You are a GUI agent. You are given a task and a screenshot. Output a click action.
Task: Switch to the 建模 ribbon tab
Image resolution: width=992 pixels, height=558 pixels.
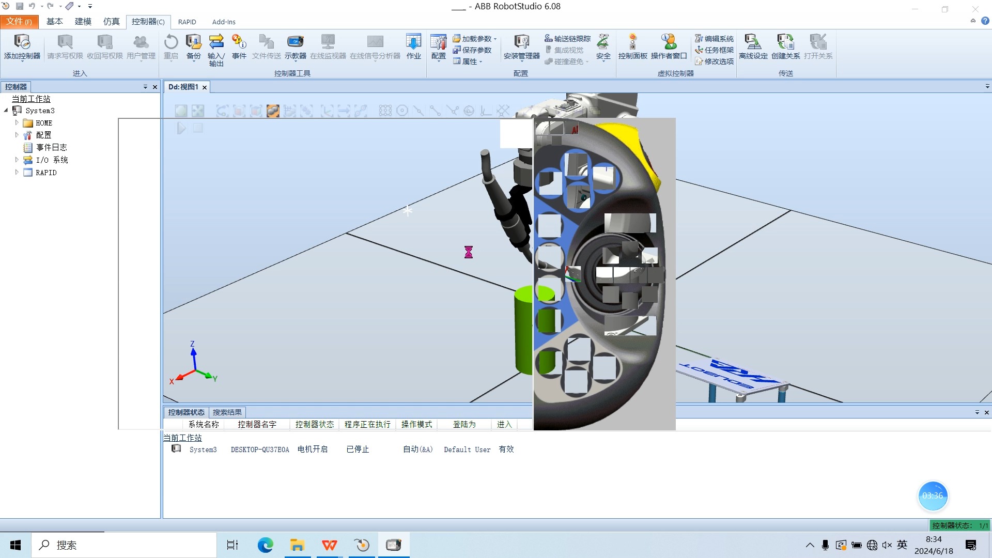click(83, 22)
